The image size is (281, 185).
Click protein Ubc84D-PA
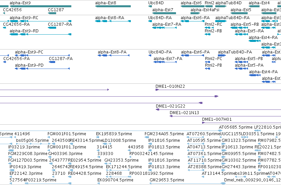(150, 55)
